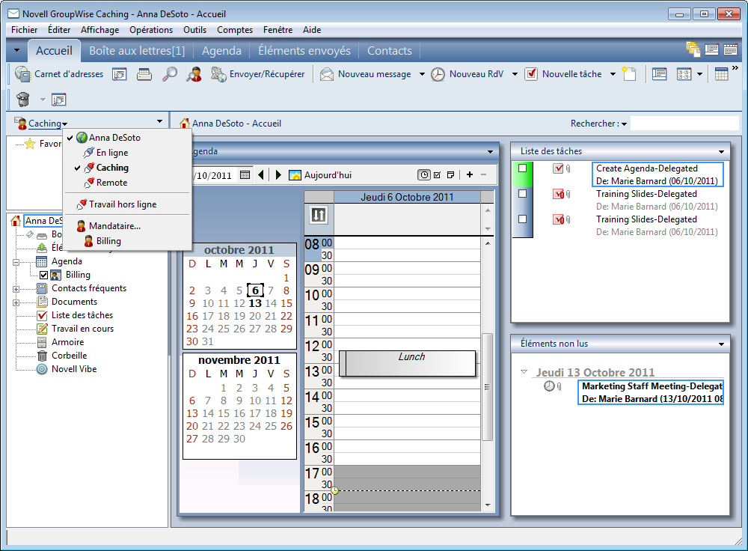Click the home icon beside Anna DeSoto - Accueil
This screenshot has width=748, height=551.
tap(185, 124)
